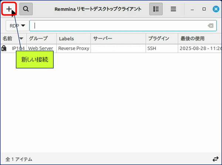Sort by the グループ column header
The width and height of the screenshot is (222, 165).
(x=41, y=38)
